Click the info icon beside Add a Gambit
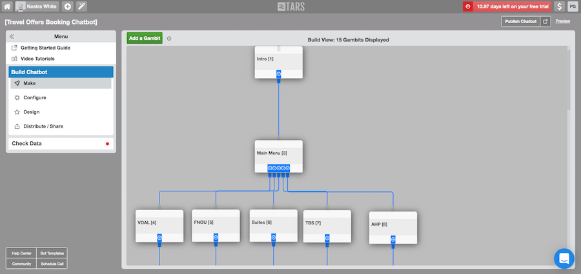The image size is (581, 274). pyautogui.click(x=169, y=39)
